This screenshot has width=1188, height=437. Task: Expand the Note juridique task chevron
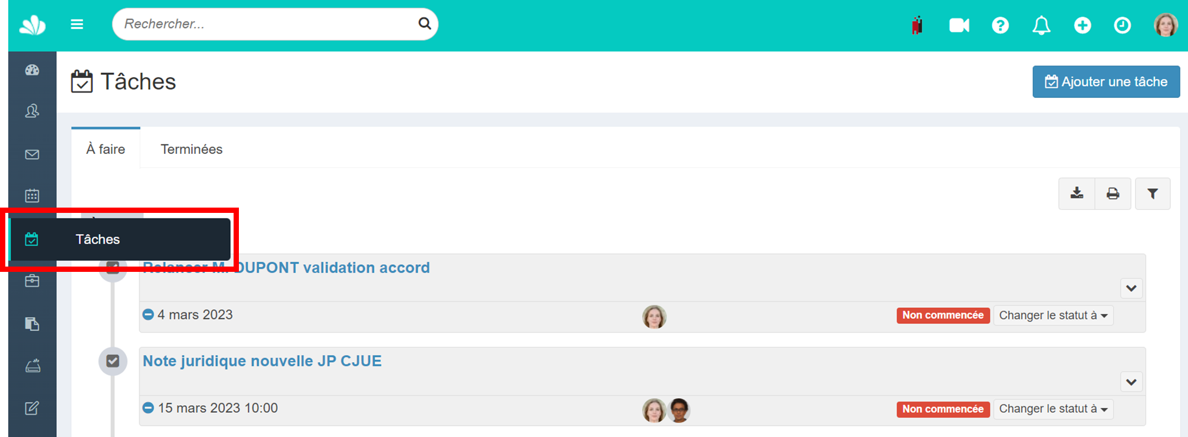click(x=1131, y=382)
